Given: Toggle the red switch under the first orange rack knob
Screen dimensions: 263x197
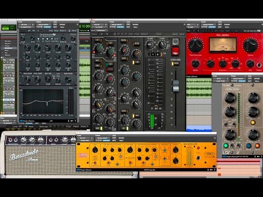Looking at the screenshot, I should point(95,163).
